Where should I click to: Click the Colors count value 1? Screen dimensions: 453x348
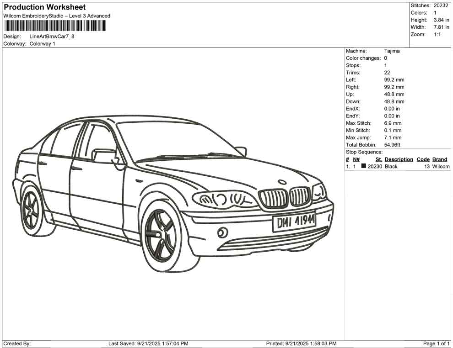coord(435,13)
